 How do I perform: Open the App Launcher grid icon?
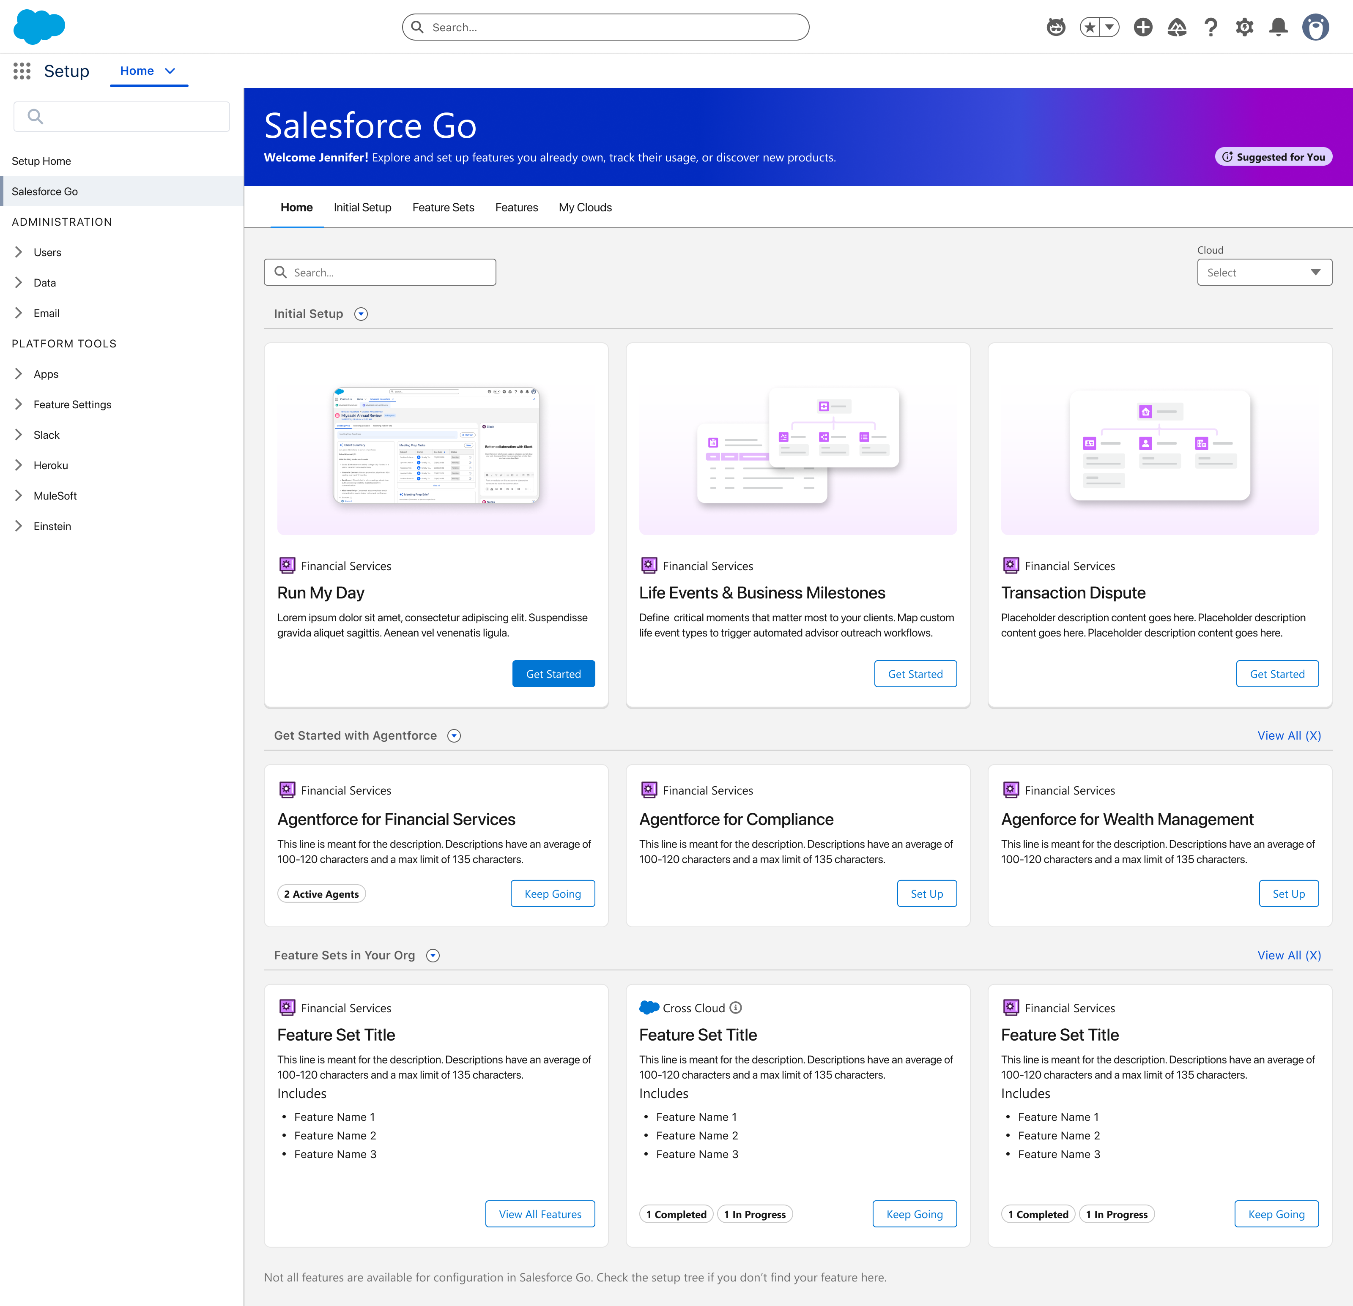22,71
